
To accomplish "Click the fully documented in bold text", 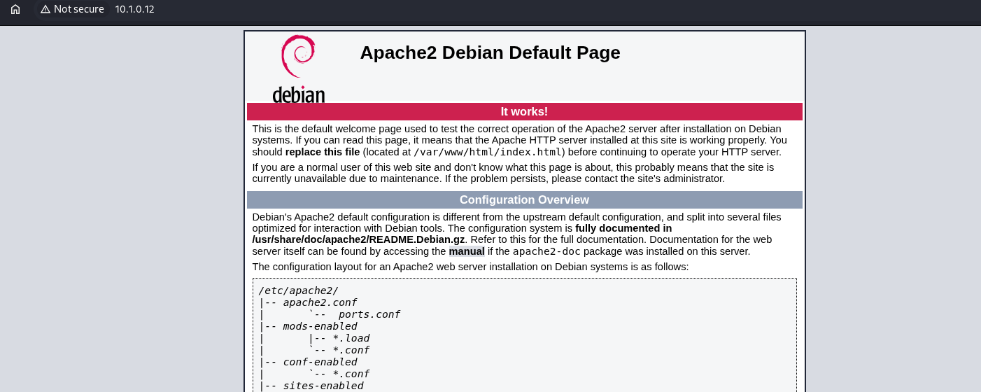I will point(623,228).
